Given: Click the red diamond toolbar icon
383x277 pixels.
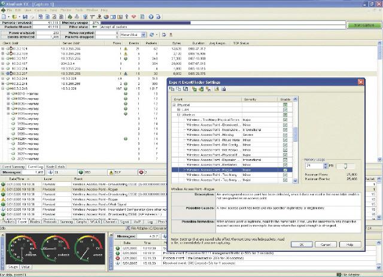Looking at the screenshot, I should pyautogui.click(x=133, y=17).
